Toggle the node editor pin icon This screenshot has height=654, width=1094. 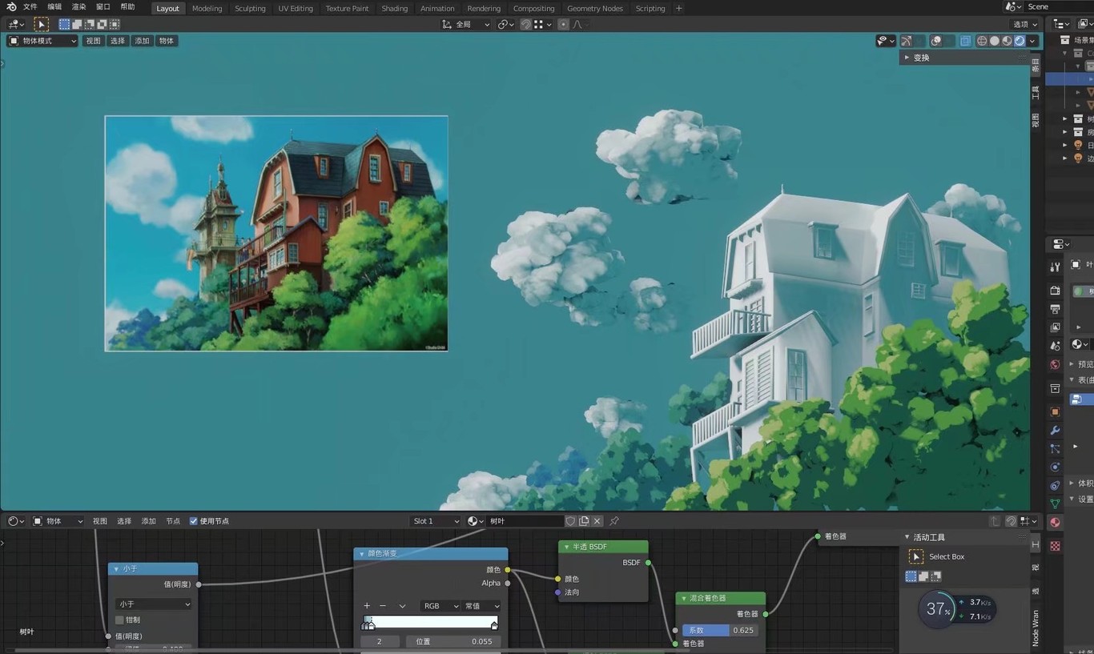click(x=614, y=521)
